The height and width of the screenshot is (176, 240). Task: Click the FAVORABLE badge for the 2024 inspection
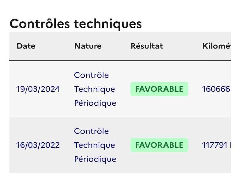coord(159,89)
